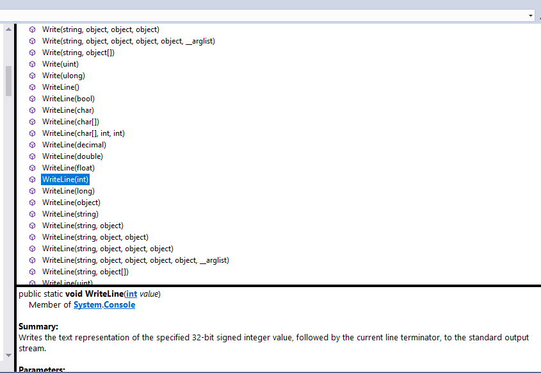
Task: Click method icon beside WriteLine(string, object, object, object)
Action: 33,249
